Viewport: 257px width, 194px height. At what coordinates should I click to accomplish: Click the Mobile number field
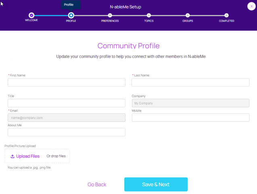pos(190,117)
